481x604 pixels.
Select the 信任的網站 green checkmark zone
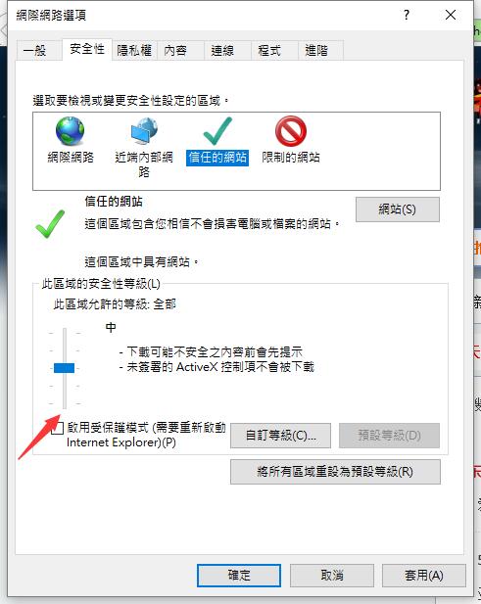(x=217, y=131)
